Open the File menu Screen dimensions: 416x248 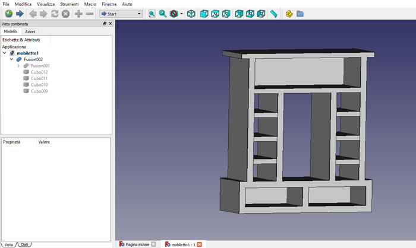[x=6, y=4]
